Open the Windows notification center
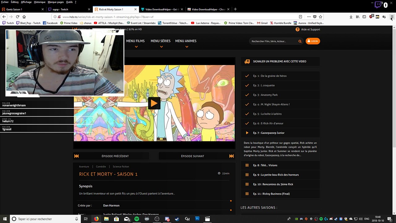 [x=390, y=219]
